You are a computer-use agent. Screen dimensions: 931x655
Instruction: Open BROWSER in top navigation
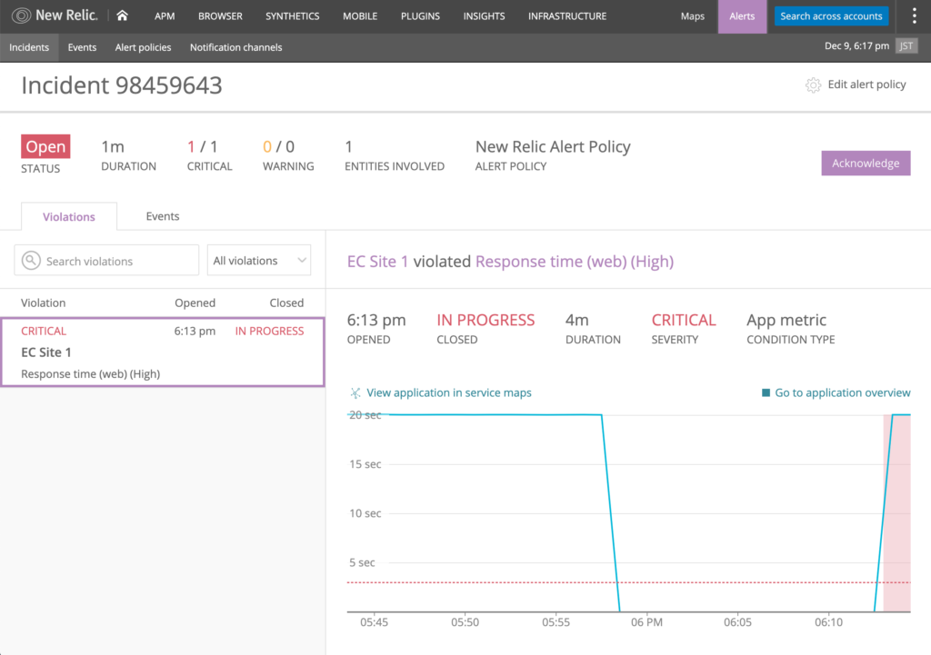coord(220,16)
